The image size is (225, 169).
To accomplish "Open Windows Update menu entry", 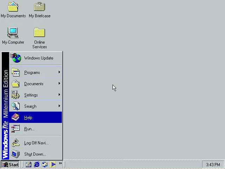I will [x=36, y=58].
